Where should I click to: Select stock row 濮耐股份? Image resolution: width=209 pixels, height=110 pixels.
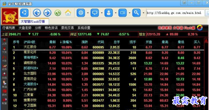[x=108, y=63]
